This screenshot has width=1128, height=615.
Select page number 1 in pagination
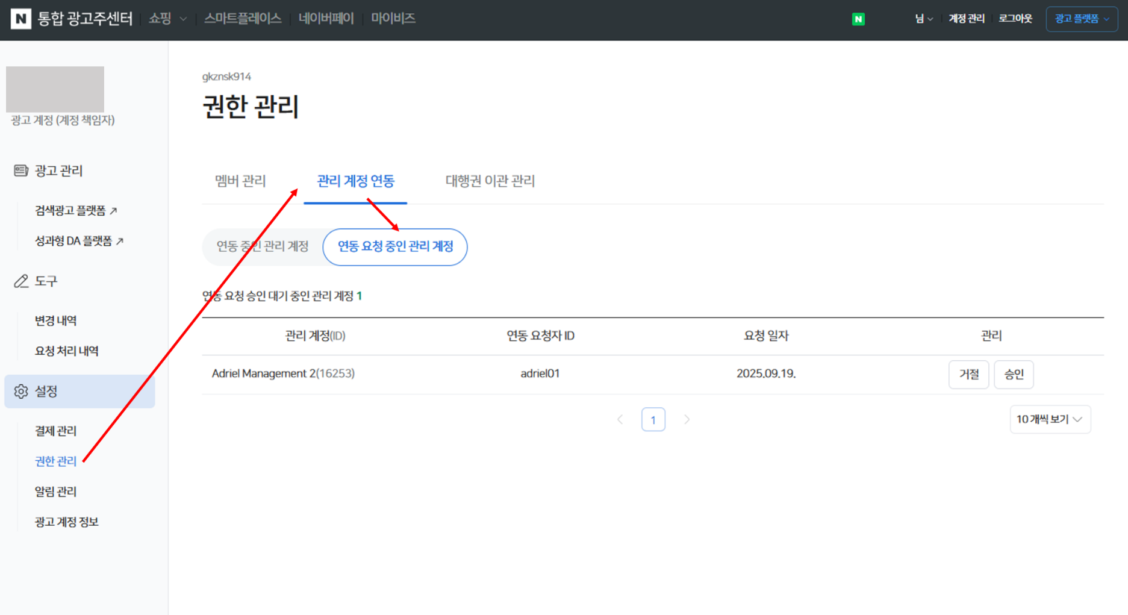(653, 420)
